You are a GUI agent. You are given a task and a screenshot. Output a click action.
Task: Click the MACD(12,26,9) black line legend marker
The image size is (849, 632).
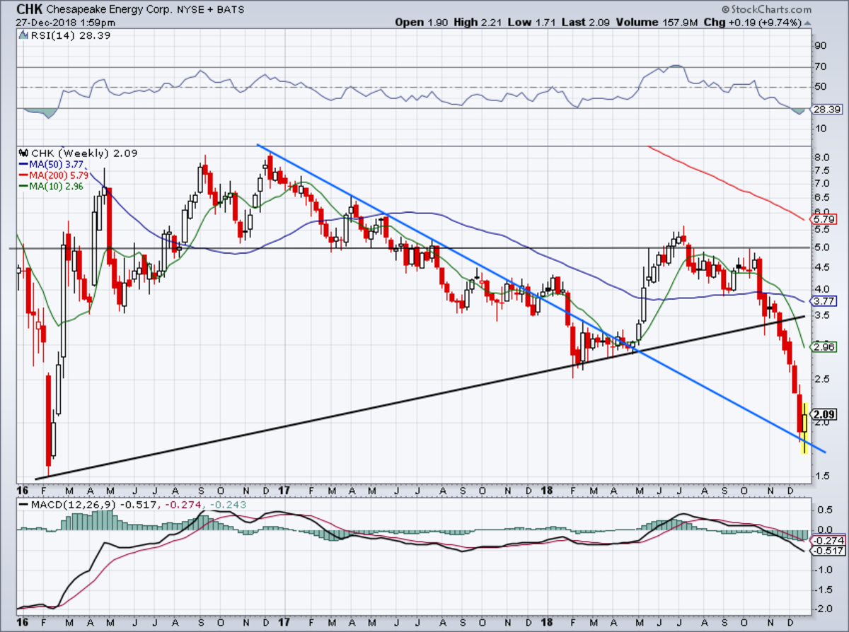(24, 503)
